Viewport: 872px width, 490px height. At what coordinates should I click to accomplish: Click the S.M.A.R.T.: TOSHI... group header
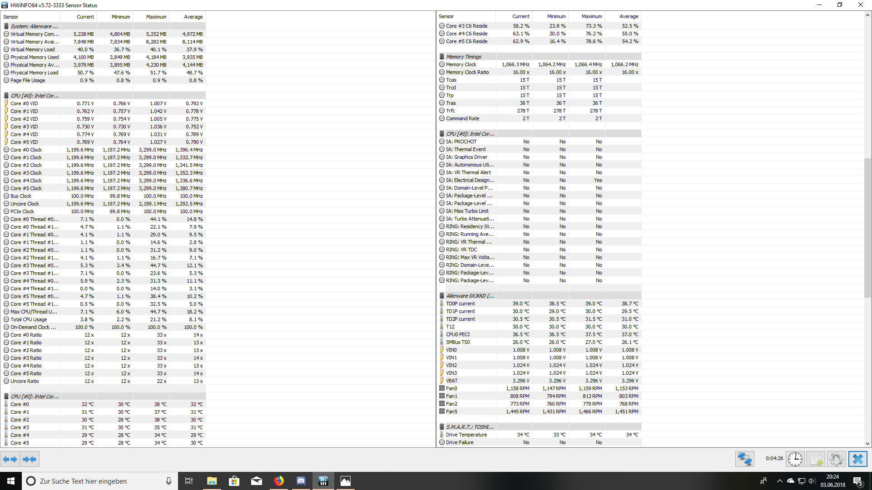click(x=469, y=427)
